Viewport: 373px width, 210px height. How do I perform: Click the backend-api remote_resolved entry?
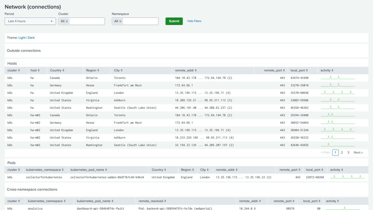click(x=175, y=209)
